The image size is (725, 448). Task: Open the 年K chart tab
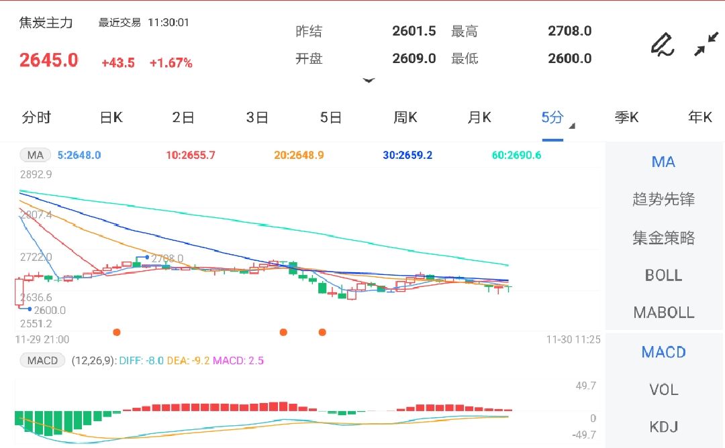[700, 117]
